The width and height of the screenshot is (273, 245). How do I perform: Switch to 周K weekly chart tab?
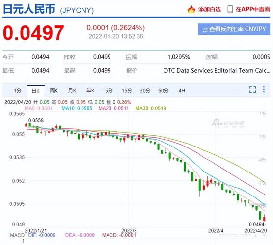click(x=54, y=91)
